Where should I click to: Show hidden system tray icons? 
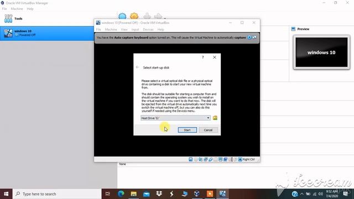(x=301, y=194)
